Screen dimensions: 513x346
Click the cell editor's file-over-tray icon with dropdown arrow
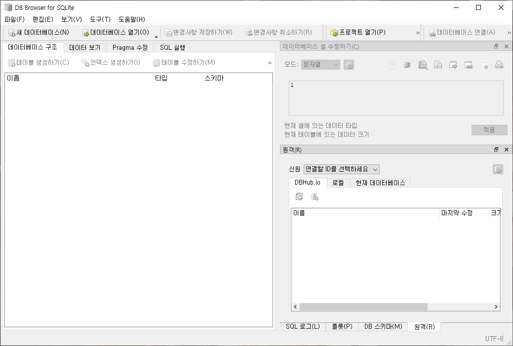[423, 65]
